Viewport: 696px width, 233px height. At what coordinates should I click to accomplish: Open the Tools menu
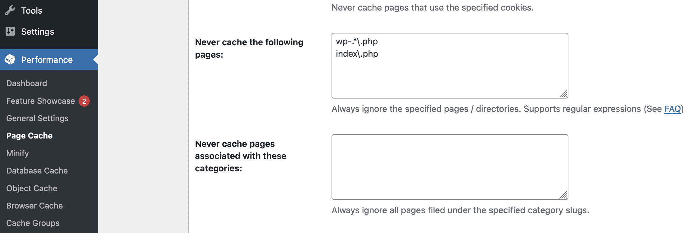(x=32, y=11)
